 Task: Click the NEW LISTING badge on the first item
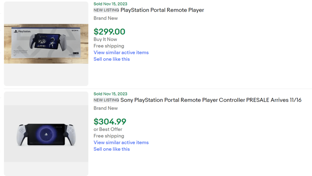106,10
